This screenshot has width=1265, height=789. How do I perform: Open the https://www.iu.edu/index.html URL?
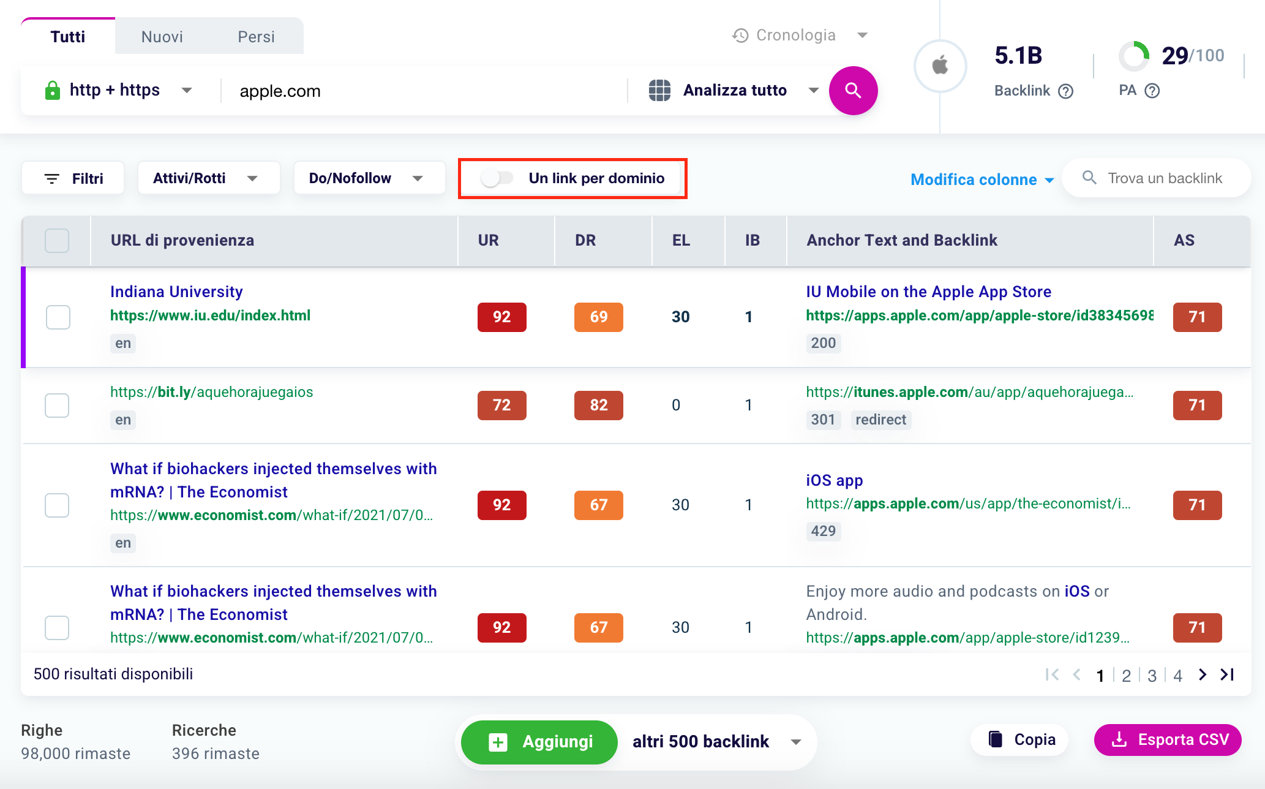(210, 315)
